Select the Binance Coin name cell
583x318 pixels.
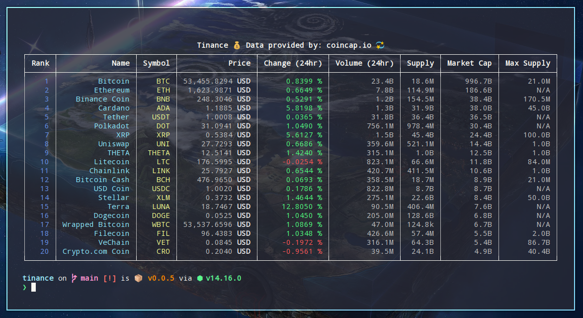tap(102, 99)
